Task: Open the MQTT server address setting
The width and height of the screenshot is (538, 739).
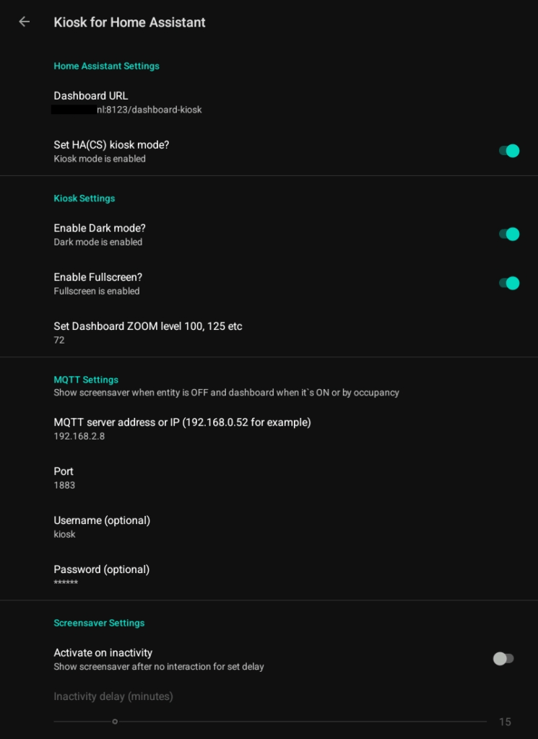Action: click(182, 429)
